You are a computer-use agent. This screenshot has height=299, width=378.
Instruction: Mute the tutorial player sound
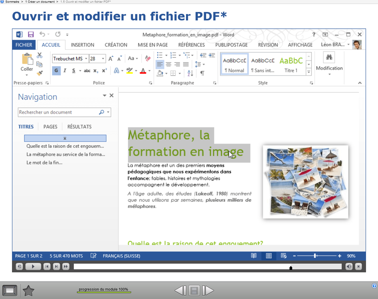click(349, 267)
